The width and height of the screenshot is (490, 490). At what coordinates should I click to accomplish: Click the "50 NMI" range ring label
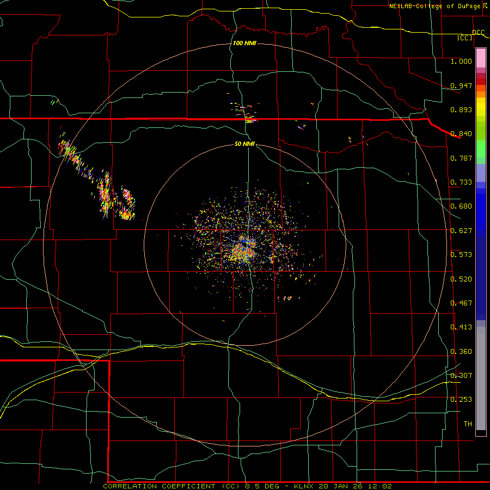pos(244,144)
